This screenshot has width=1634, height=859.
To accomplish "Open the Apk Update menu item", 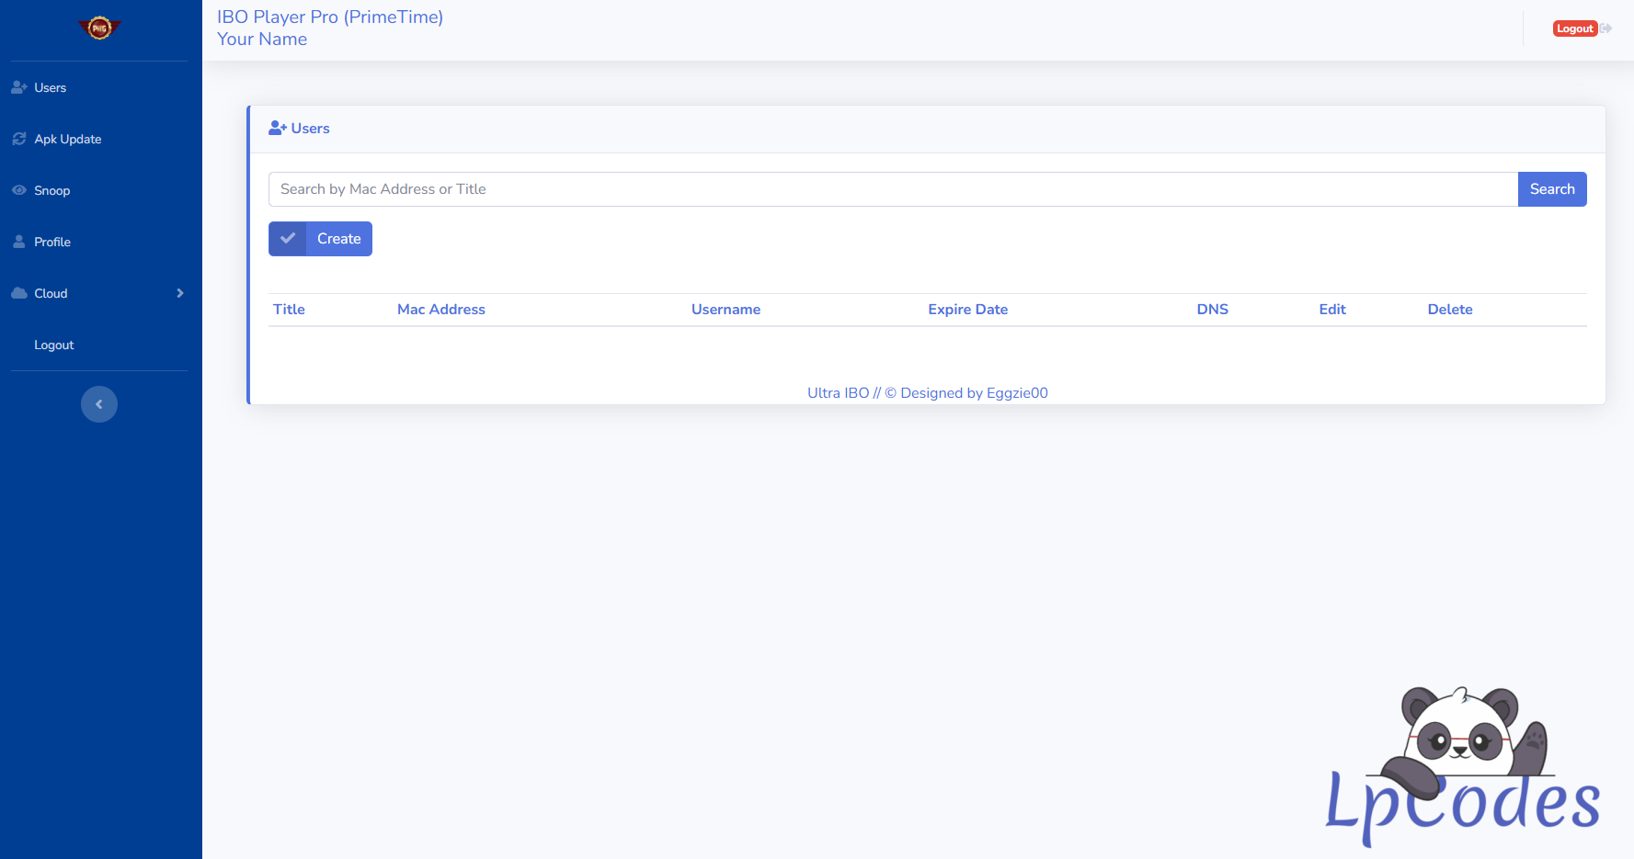I will click(68, 139).
